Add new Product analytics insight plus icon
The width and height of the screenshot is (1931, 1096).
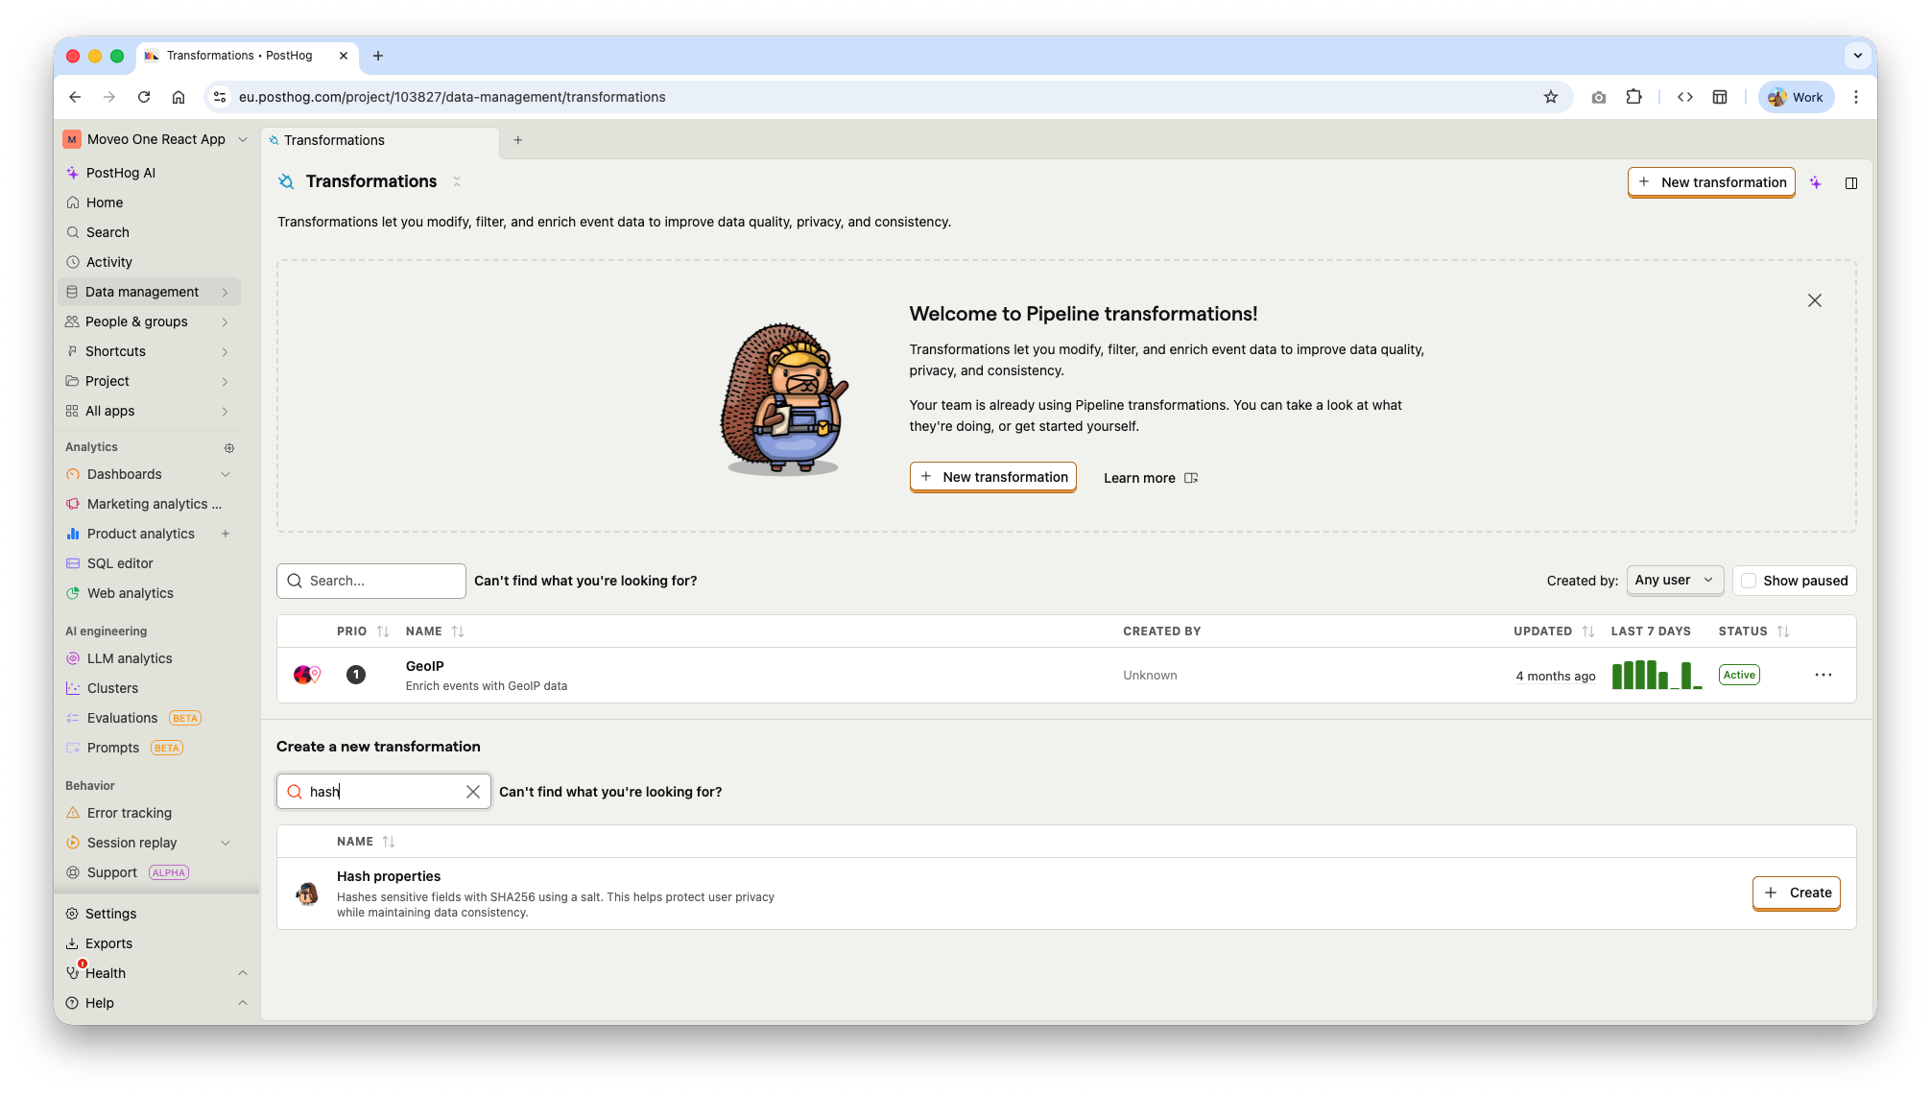[226, 534]
